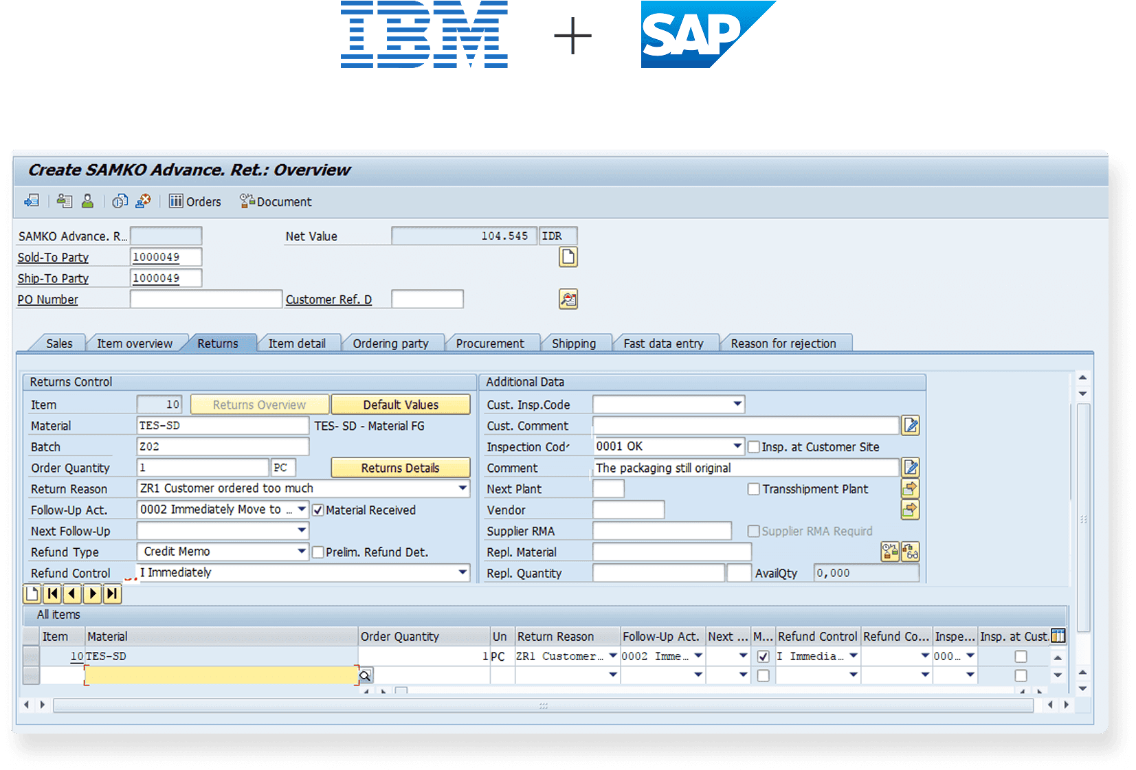The height and width of the screenshot is (770, 1136).
Task: Click the right-side vertical scrollbar of the tab area
Action: [x=1083, y=519]
